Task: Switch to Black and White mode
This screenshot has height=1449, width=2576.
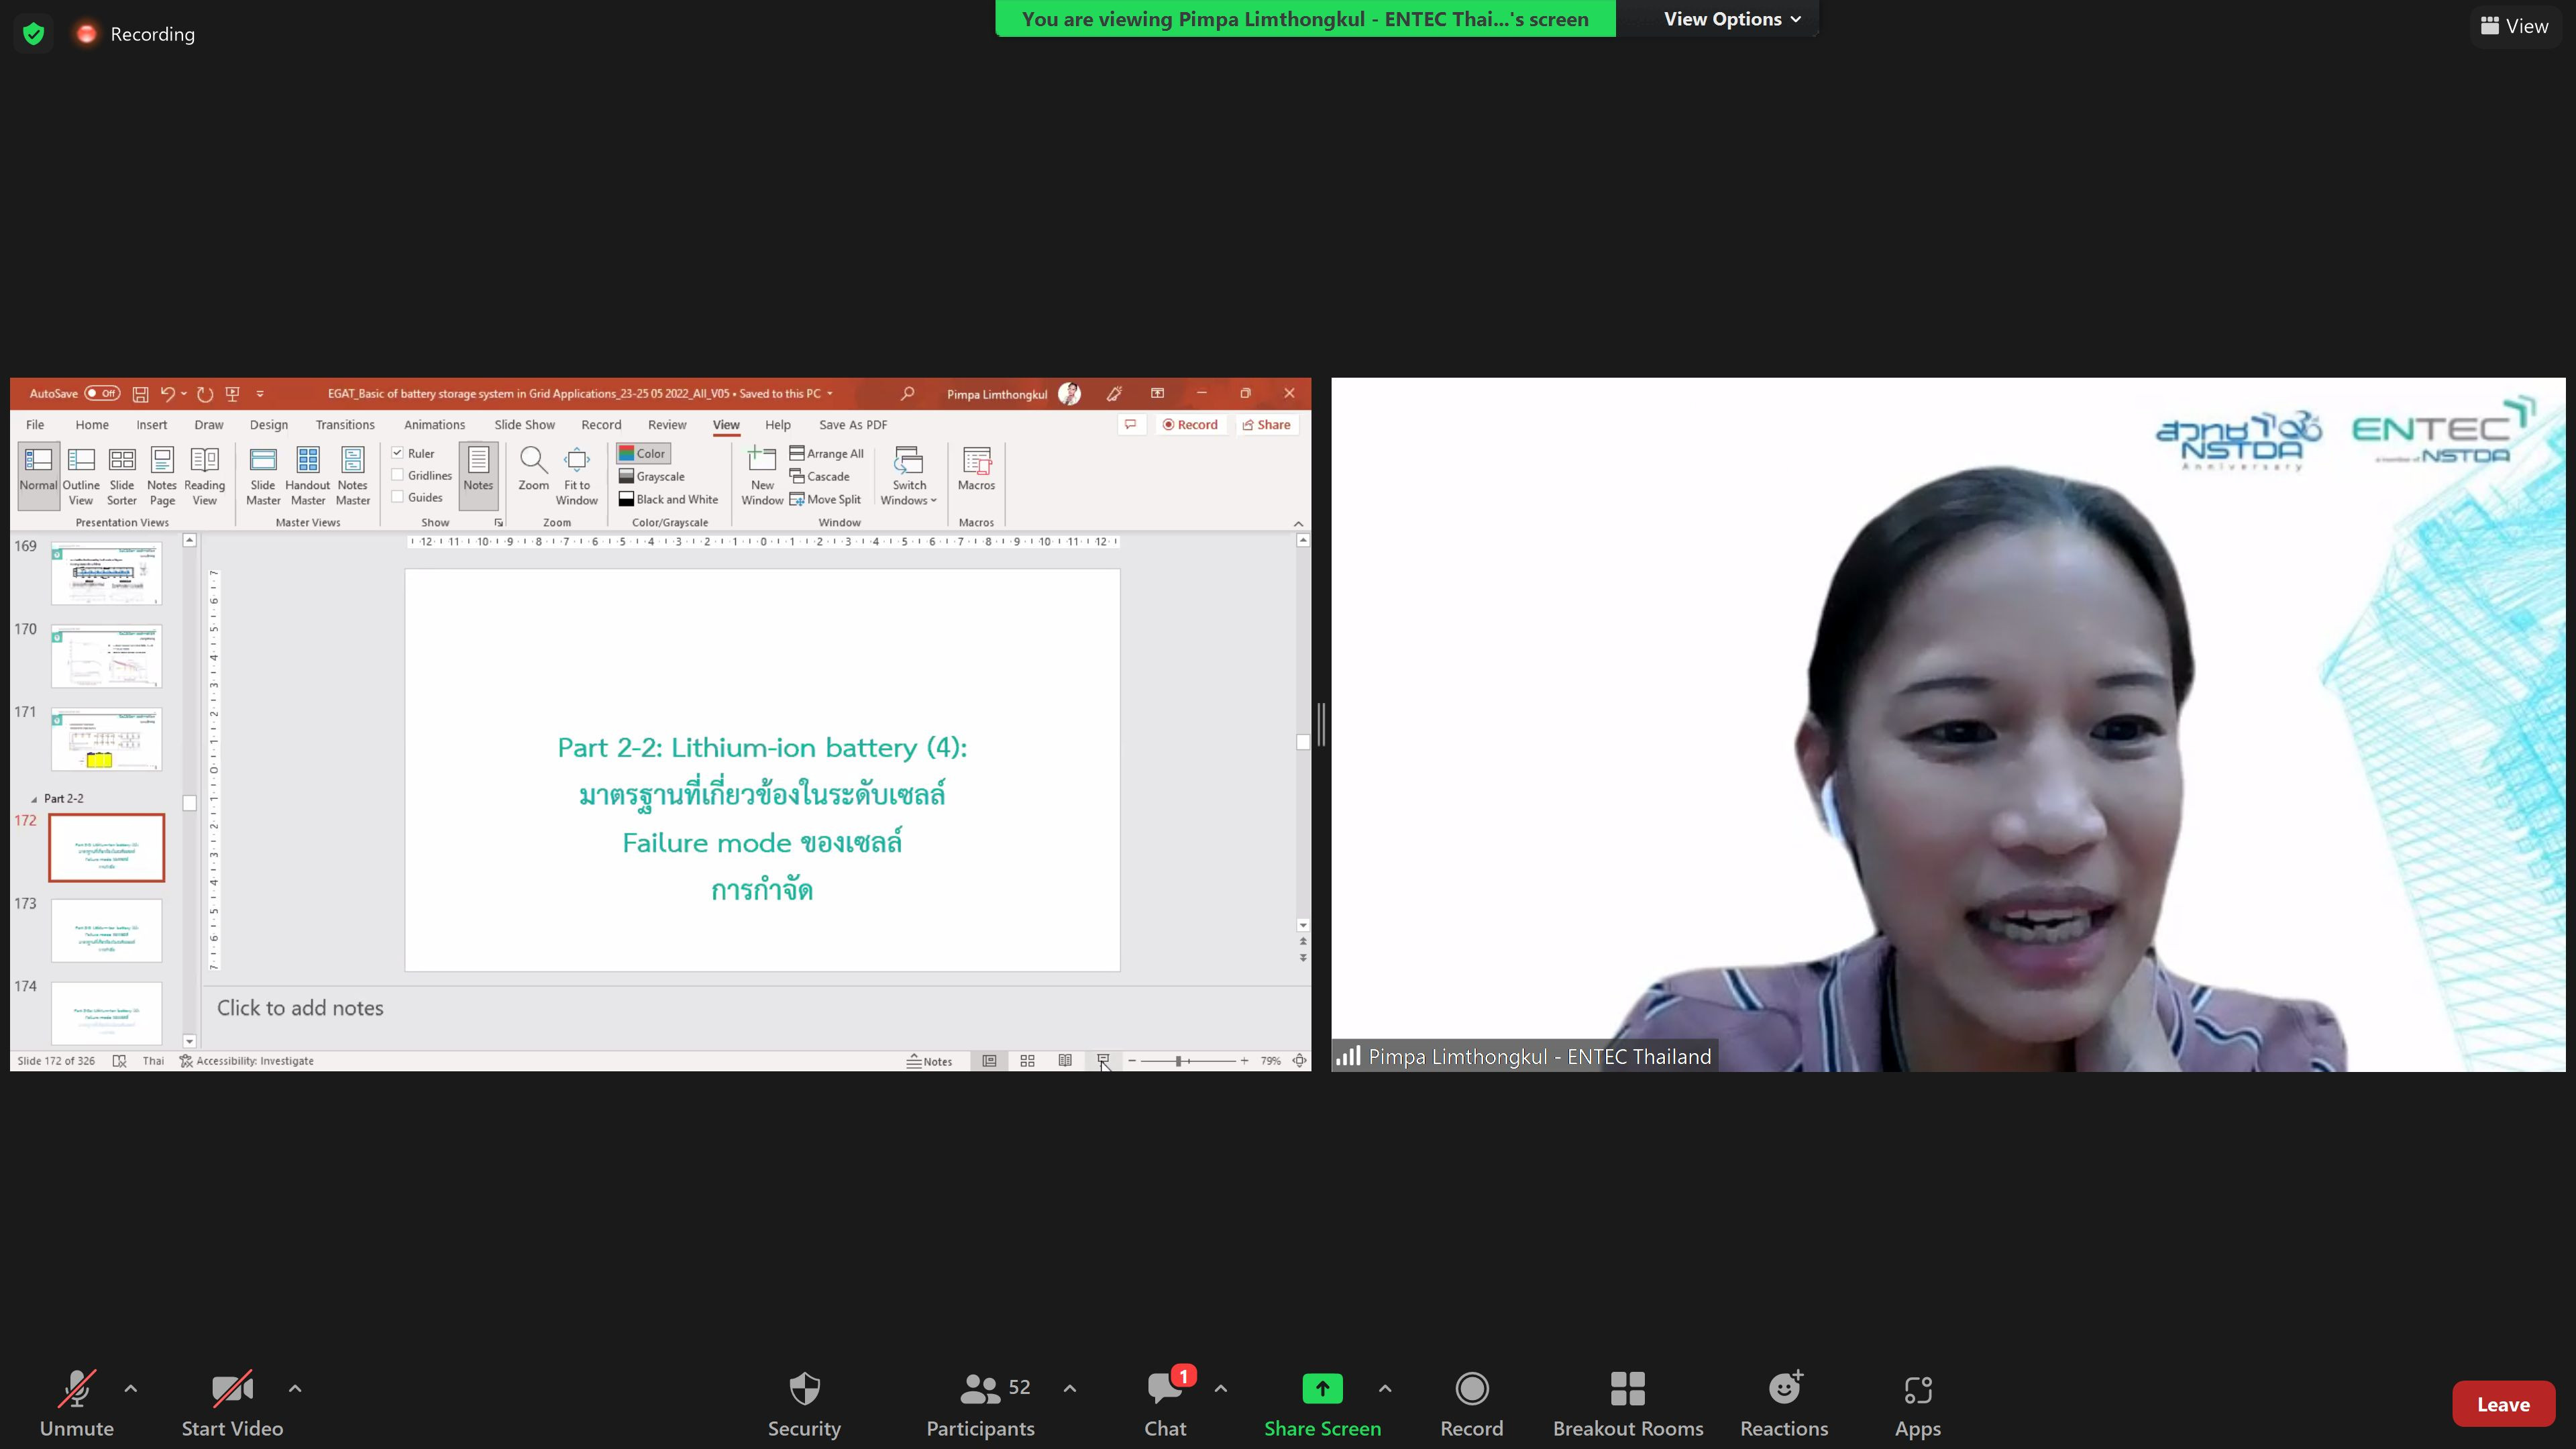Action: 668,499
